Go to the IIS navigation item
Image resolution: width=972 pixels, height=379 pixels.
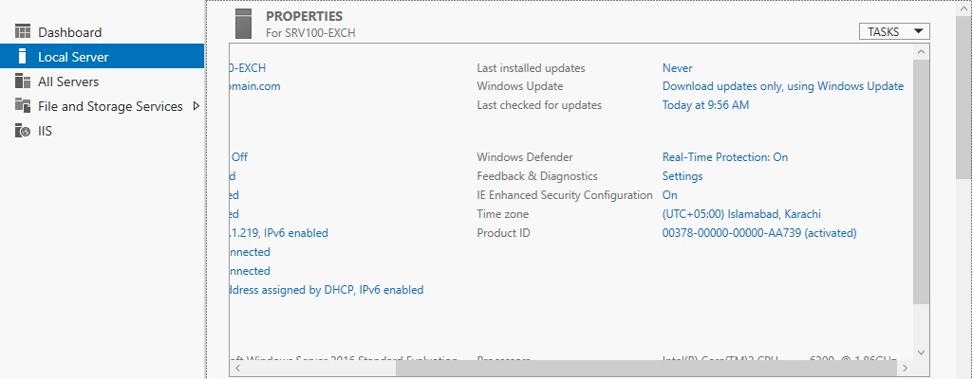pos(45,131)
